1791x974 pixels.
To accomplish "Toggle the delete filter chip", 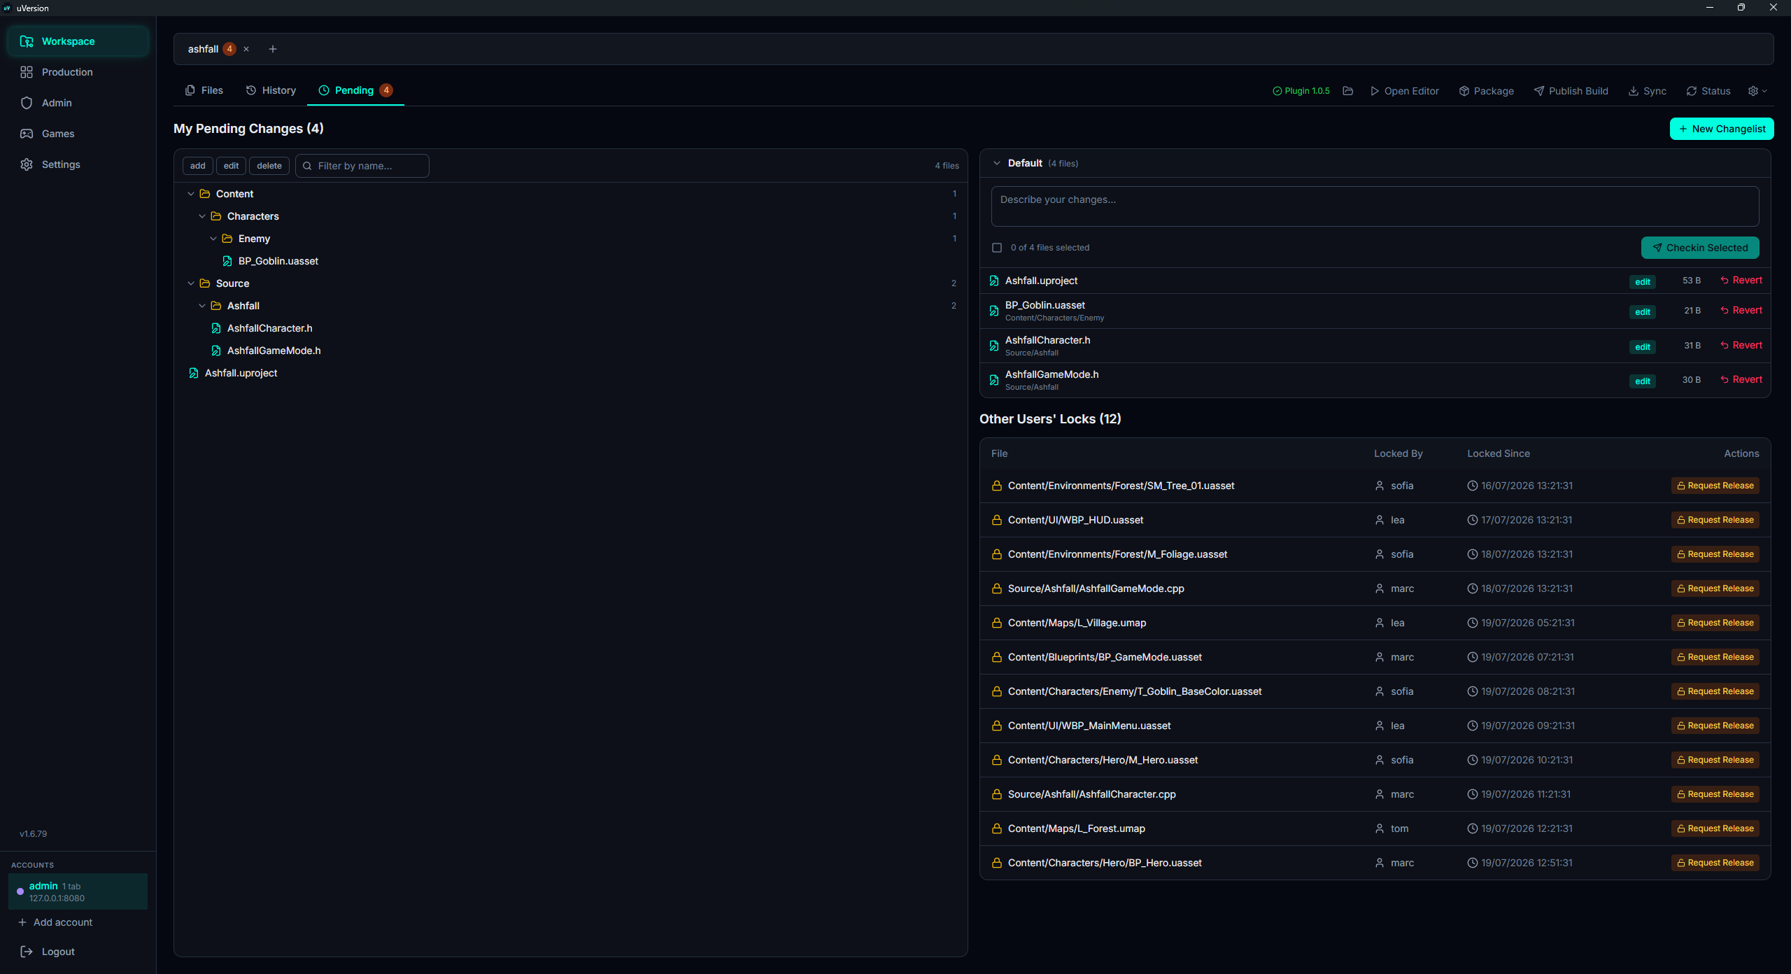I will 269,166.
